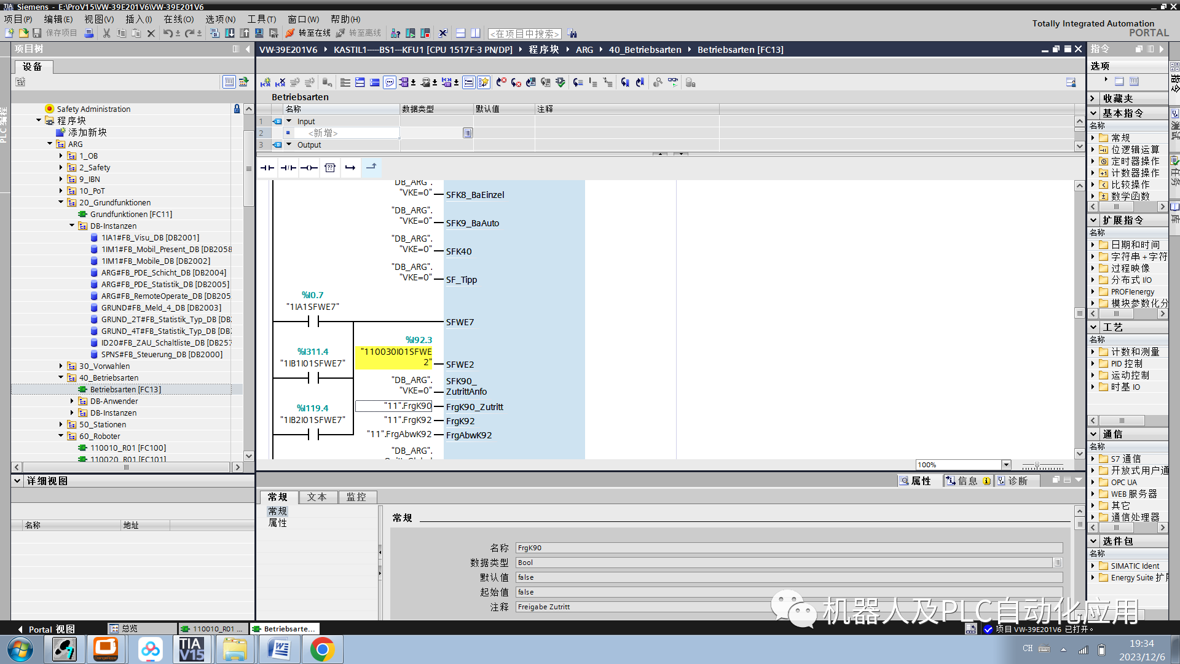The width and height of the screenshot is (1180, 664).
Task: Toggle free comments on/off toolbar button
Action: click(390, 82)
